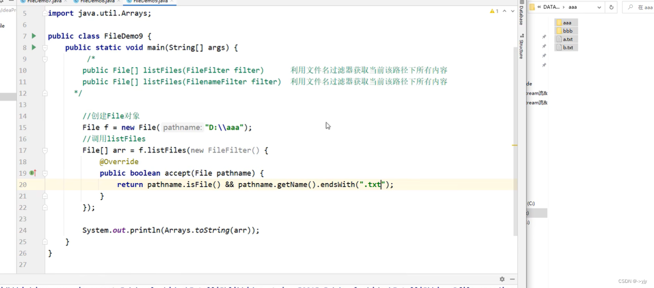Open Explorer address bar history dropdown
This screenshot has width=654, height=288.
click(x=599, y=7)
